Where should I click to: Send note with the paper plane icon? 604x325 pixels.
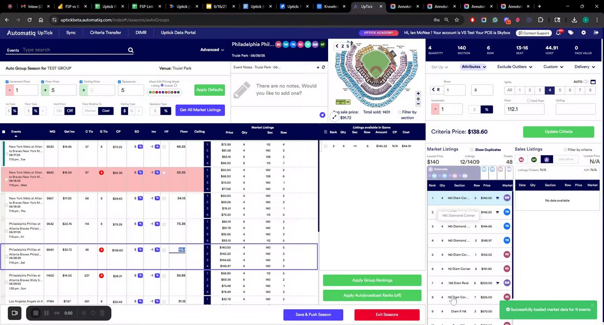(322, 115)
